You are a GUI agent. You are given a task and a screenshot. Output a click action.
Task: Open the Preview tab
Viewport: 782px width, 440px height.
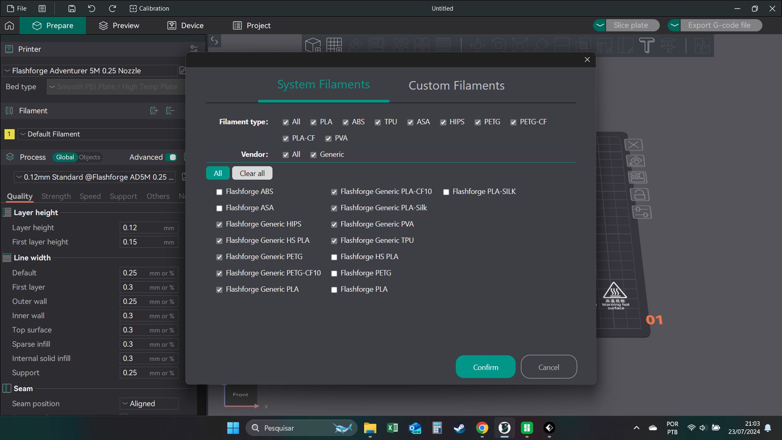click(x=119, y=26)
